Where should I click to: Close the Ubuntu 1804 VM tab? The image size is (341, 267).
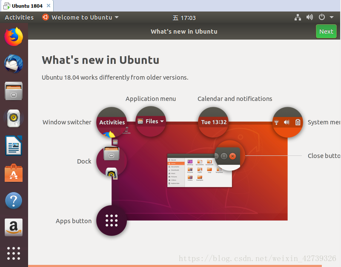[x=49, y=6]
